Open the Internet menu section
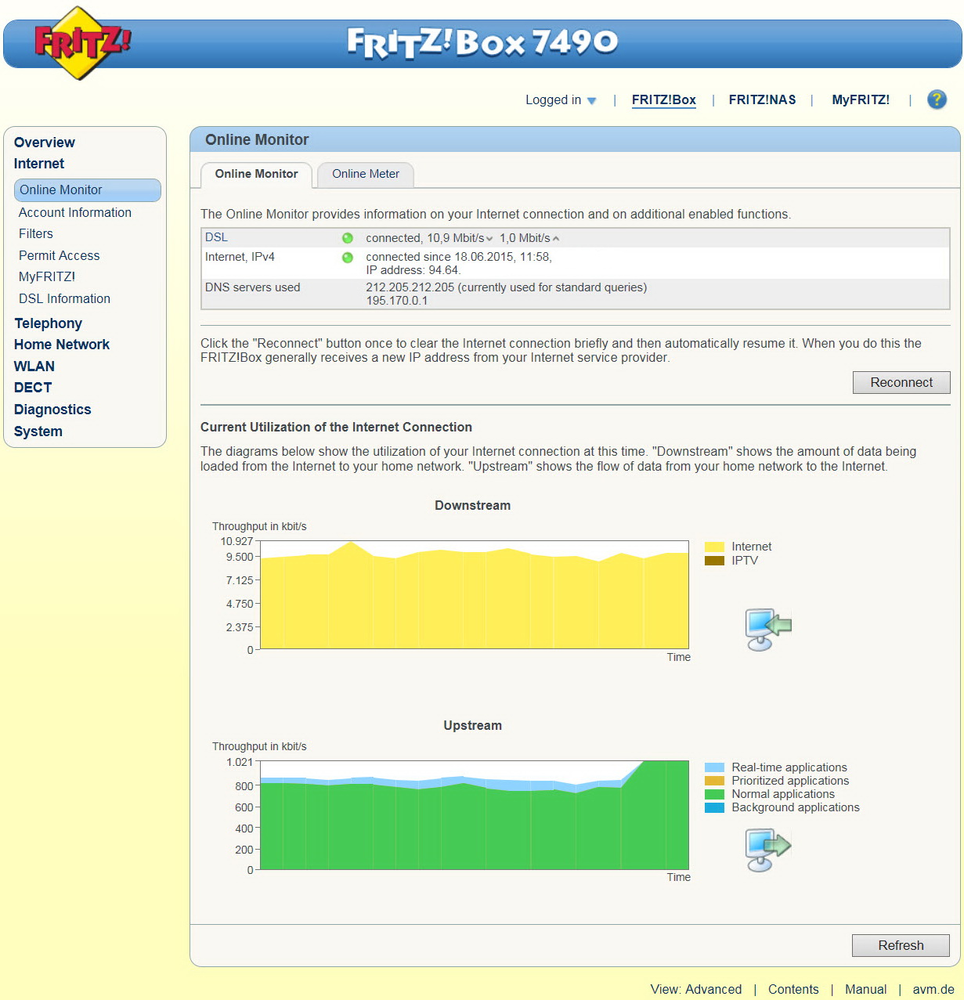964x1000 pixels. (39, 164)
